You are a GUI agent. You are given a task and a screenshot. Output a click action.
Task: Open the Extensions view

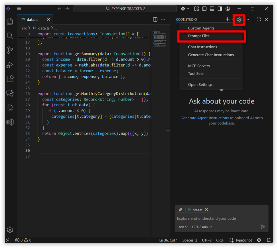pos(10,79)
